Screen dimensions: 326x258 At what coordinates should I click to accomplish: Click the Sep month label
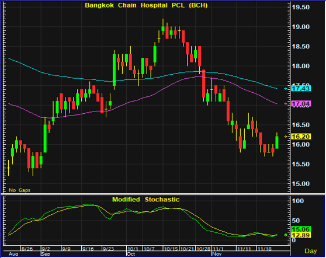pos(46,254)
